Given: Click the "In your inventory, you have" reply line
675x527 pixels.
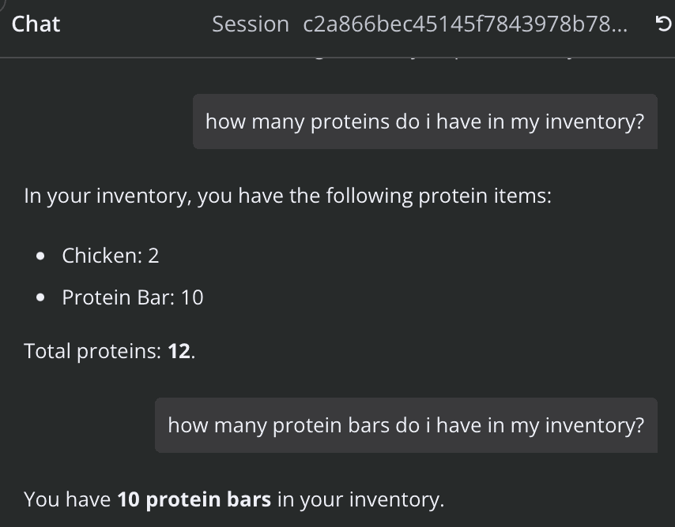Looking at the screenshot, I should click(288, 196).
